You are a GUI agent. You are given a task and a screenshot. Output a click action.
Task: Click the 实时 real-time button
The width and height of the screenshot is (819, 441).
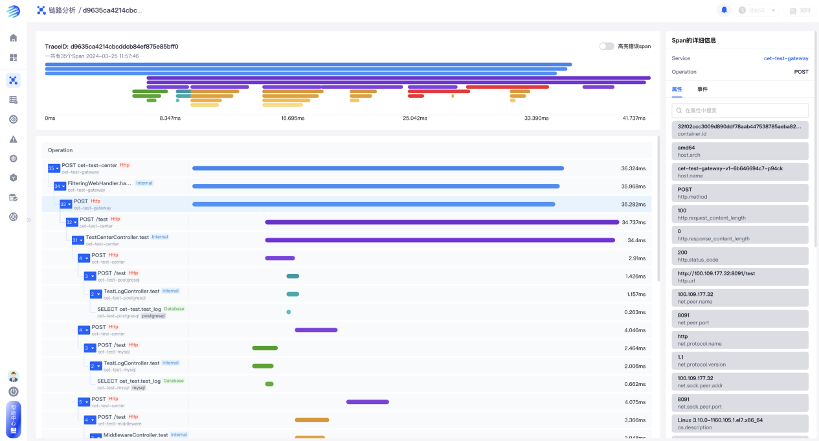(x=800, y=10)
